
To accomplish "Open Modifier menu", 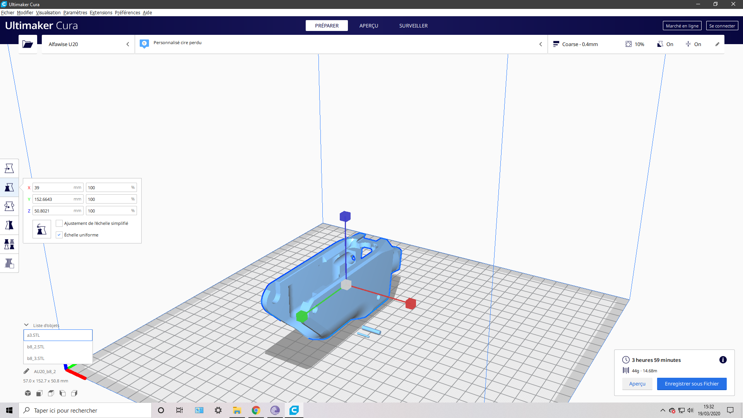I will 25,13.
